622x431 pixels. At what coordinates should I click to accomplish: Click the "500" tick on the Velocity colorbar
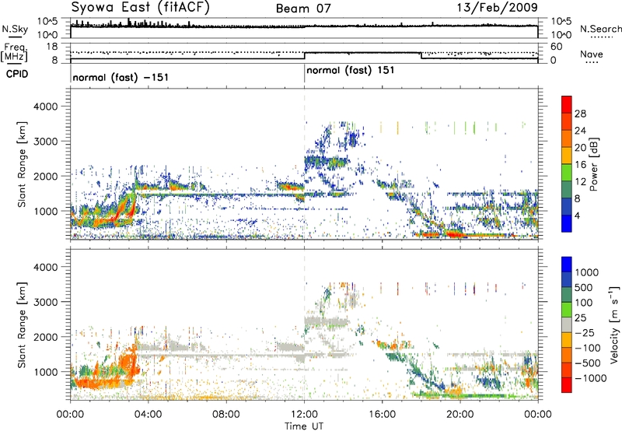pos(585,287)
